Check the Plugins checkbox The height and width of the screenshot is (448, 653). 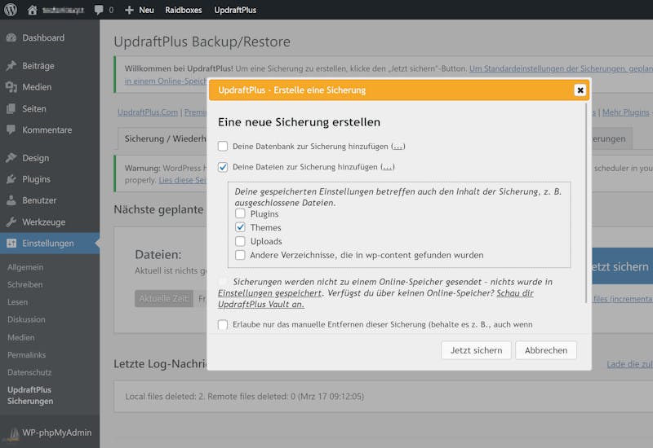tap(240, 213)
